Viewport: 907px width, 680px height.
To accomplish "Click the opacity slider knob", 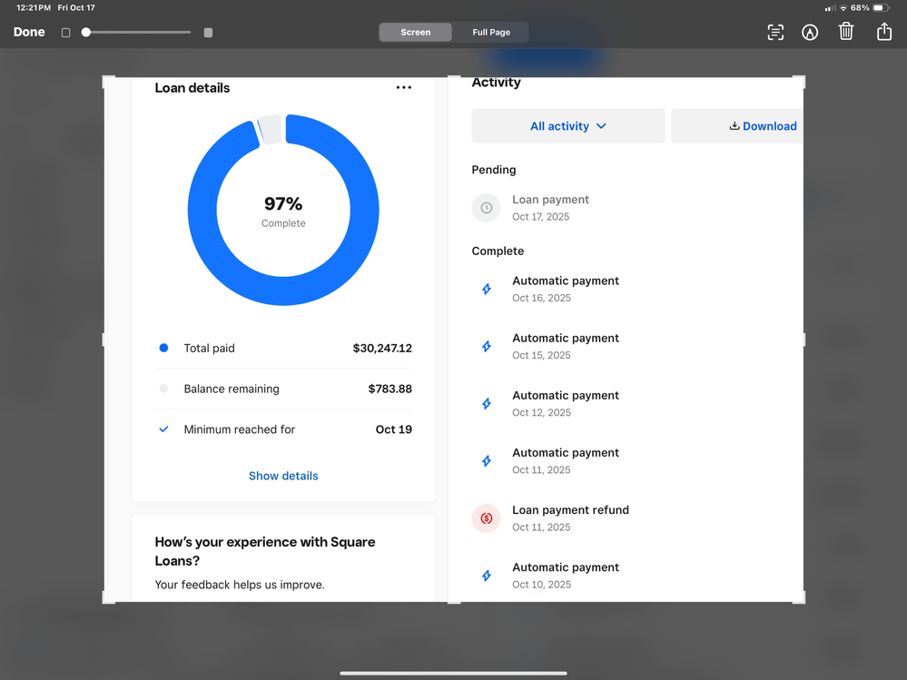I will point(86,33).
